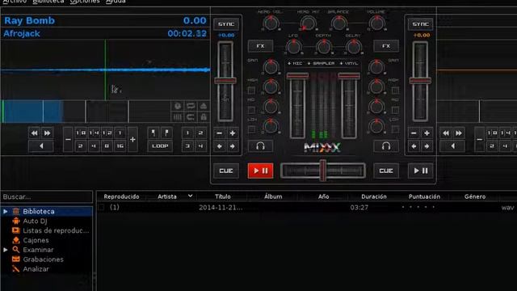Click rewind button on right deck
This screenshot has height=291, width=517.
[x=446, y=133]
